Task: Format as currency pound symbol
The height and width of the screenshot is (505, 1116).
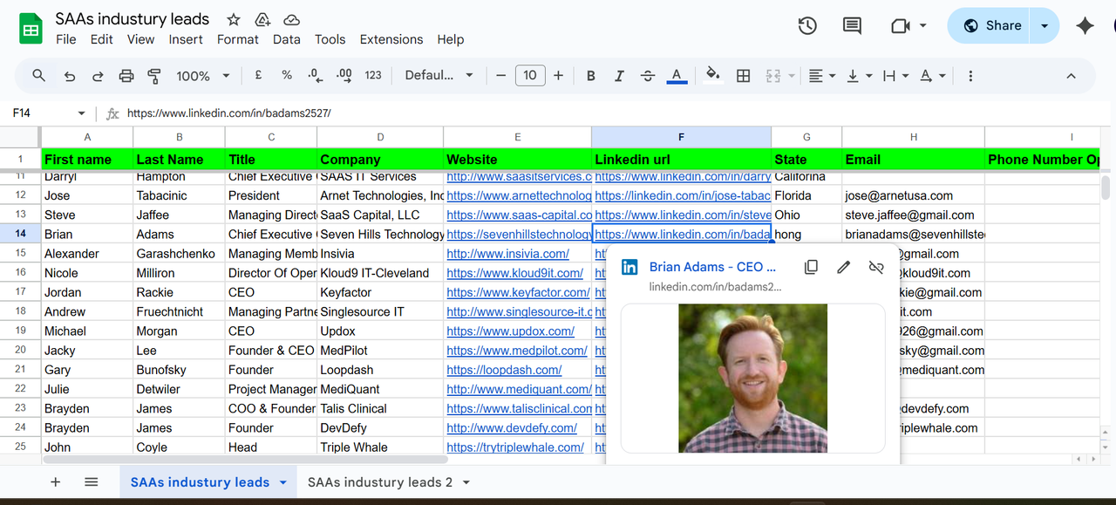Action: click(x=259, y=76)
